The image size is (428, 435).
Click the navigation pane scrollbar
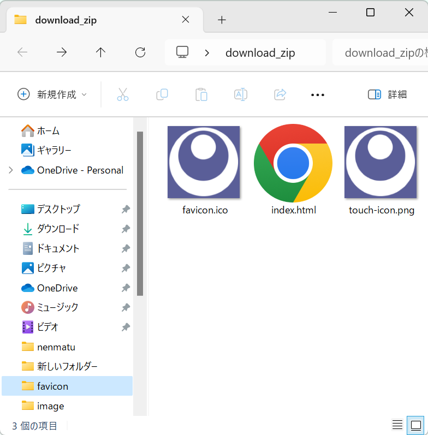click(x=140, y=213)
